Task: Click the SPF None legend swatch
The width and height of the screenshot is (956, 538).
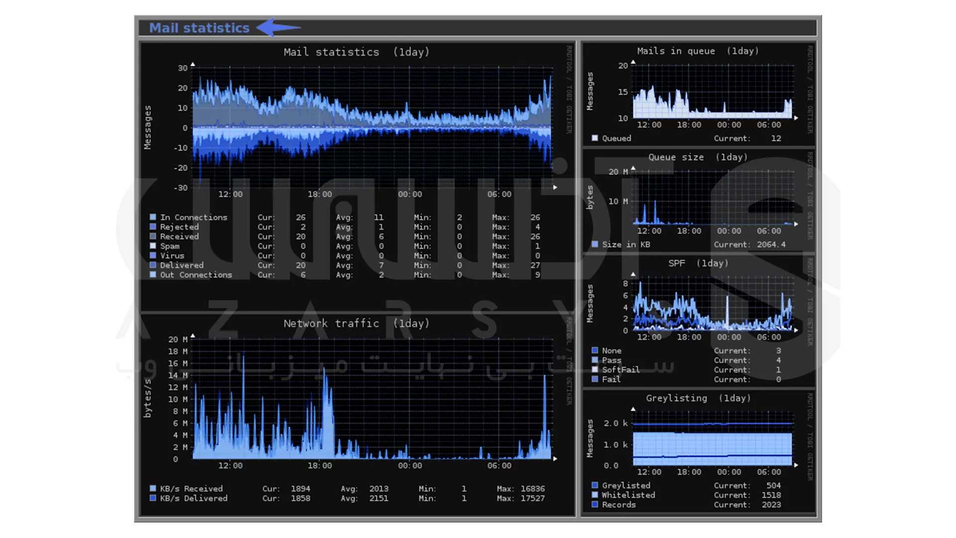Action: tap(595, 350)
